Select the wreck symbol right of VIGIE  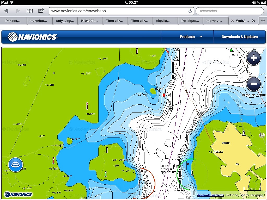[x=262, y=135]
